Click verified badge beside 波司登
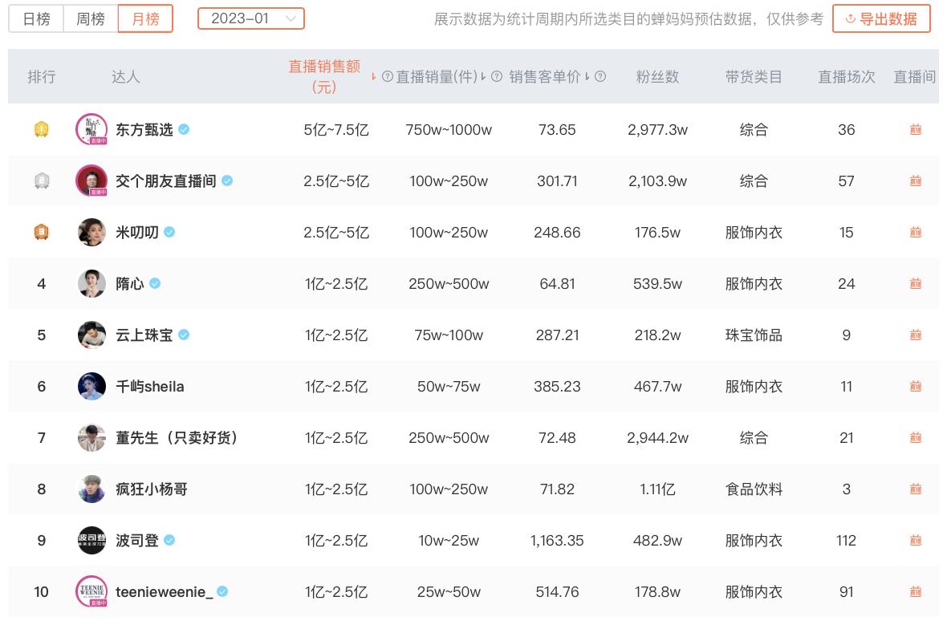Image resolution: width=947 pixels, height=621 pixels. coord(169,539)
